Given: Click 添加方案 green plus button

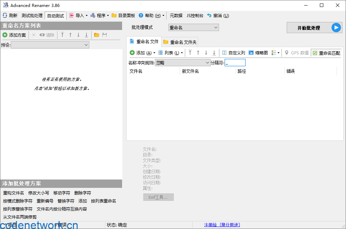Looking at the screenshot, I should [5, 35].
